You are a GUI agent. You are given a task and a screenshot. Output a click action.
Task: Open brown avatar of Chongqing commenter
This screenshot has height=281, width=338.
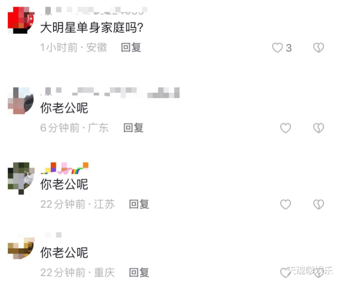21,248
